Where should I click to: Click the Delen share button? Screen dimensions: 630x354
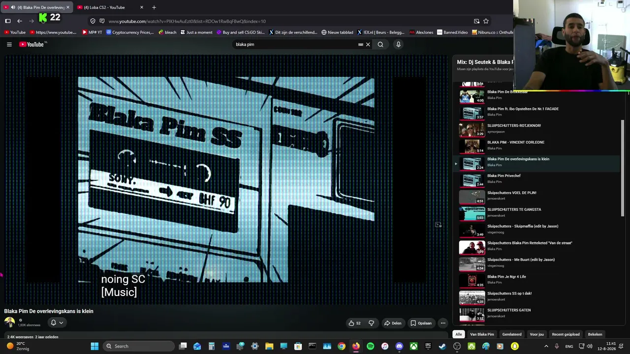click(x=393, y=323)
